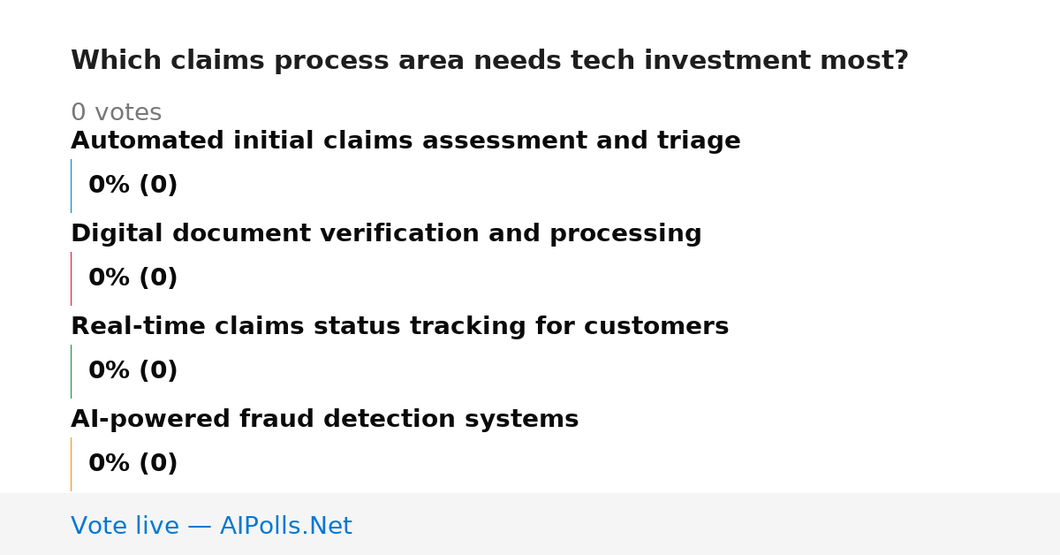Select Digital document verification and processing option
The image size is (1060, 555).
[386, 234]
